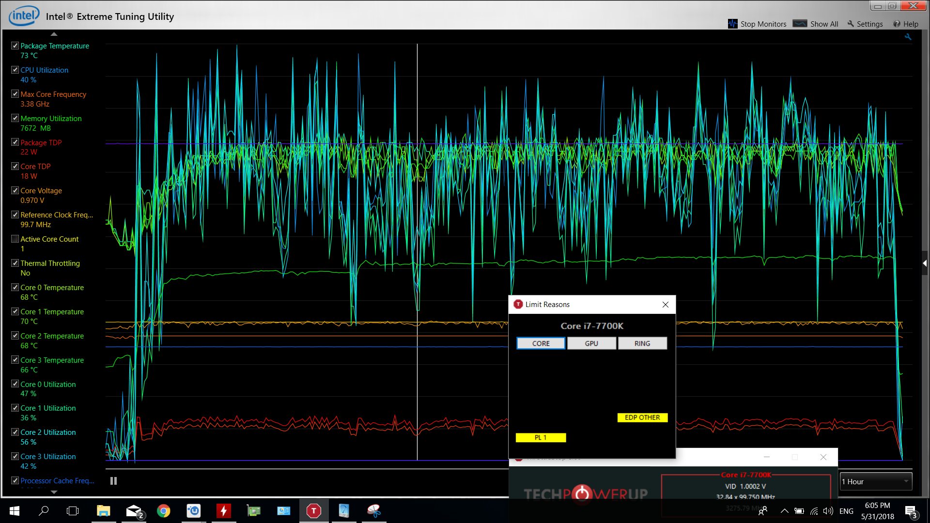Select GPU tab in Limit Reasons
Screen dimensions: 930x523
(x=591, y=343)
